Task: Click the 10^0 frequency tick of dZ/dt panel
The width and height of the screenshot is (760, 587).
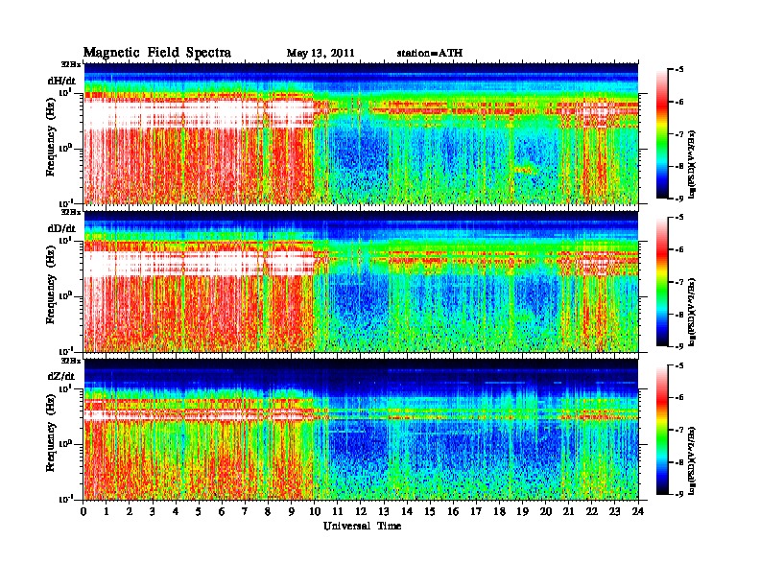Action: pyautogui.click(x=65, y=444)
